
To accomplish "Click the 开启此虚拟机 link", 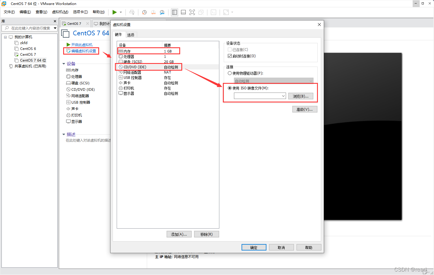I will coord(82,45).
